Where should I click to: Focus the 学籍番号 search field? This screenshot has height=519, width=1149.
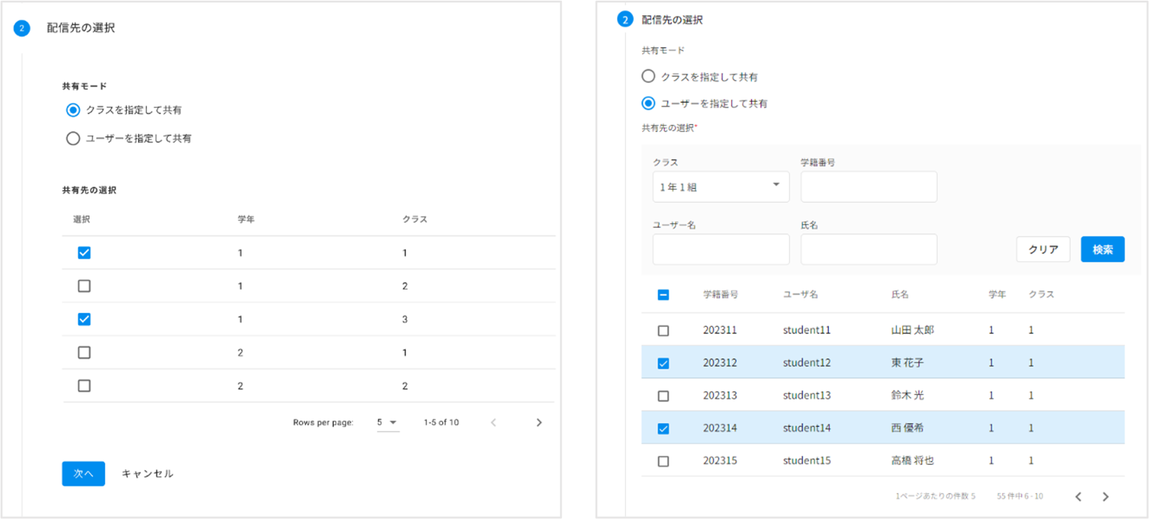(868, 187)
